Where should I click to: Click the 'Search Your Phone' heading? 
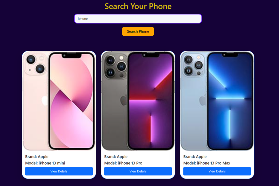tap(138, 6)
